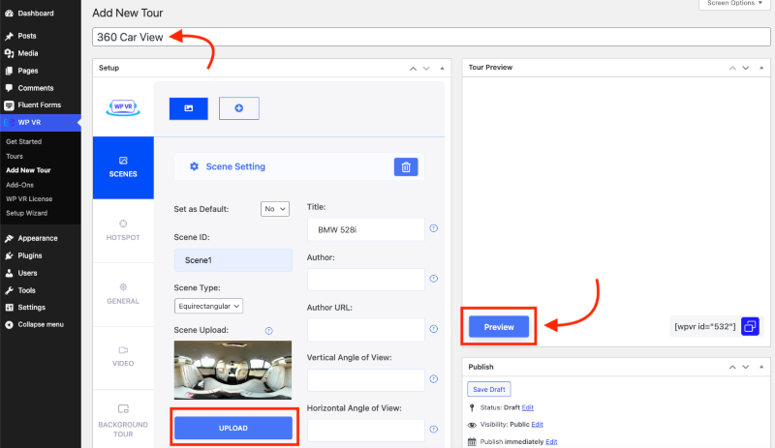Click the Upload button for scene image

232,429
